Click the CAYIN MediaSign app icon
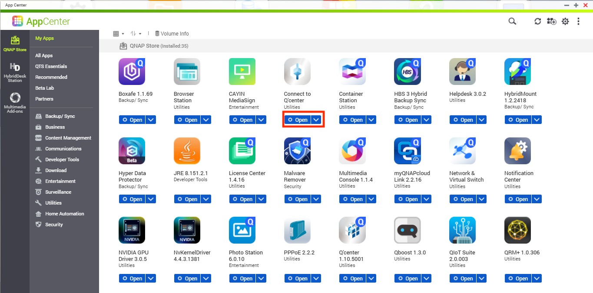Image resolution: width=593 pixels, height=293 pixels. coord(242,72)
